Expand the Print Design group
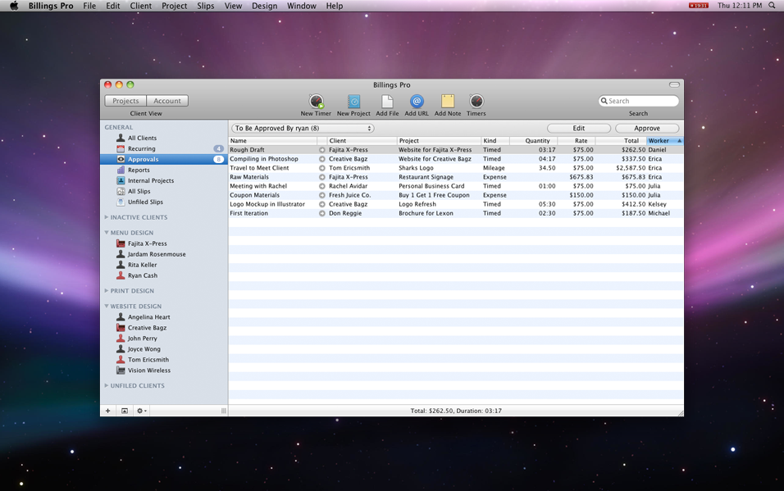Viewport: 784px width, 491px height. [106, 290]
